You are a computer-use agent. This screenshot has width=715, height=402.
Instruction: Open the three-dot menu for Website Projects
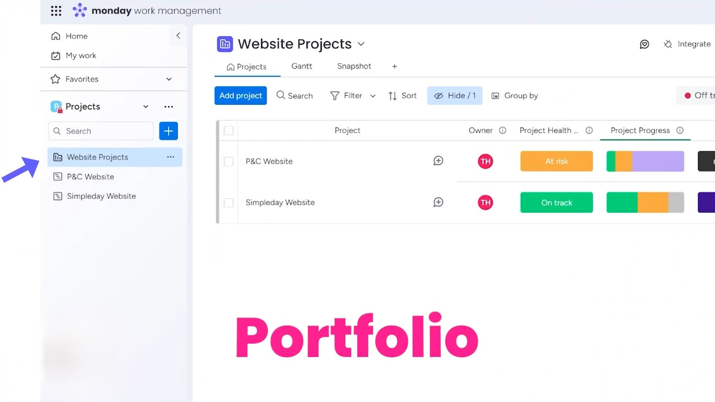click(x=171, y=157)
